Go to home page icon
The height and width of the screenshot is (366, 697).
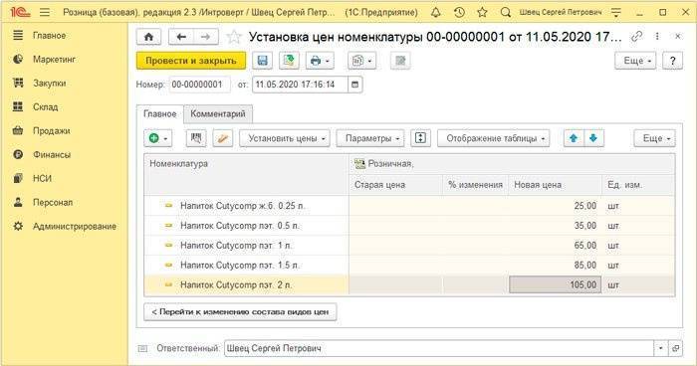click(x=148, y=37)
